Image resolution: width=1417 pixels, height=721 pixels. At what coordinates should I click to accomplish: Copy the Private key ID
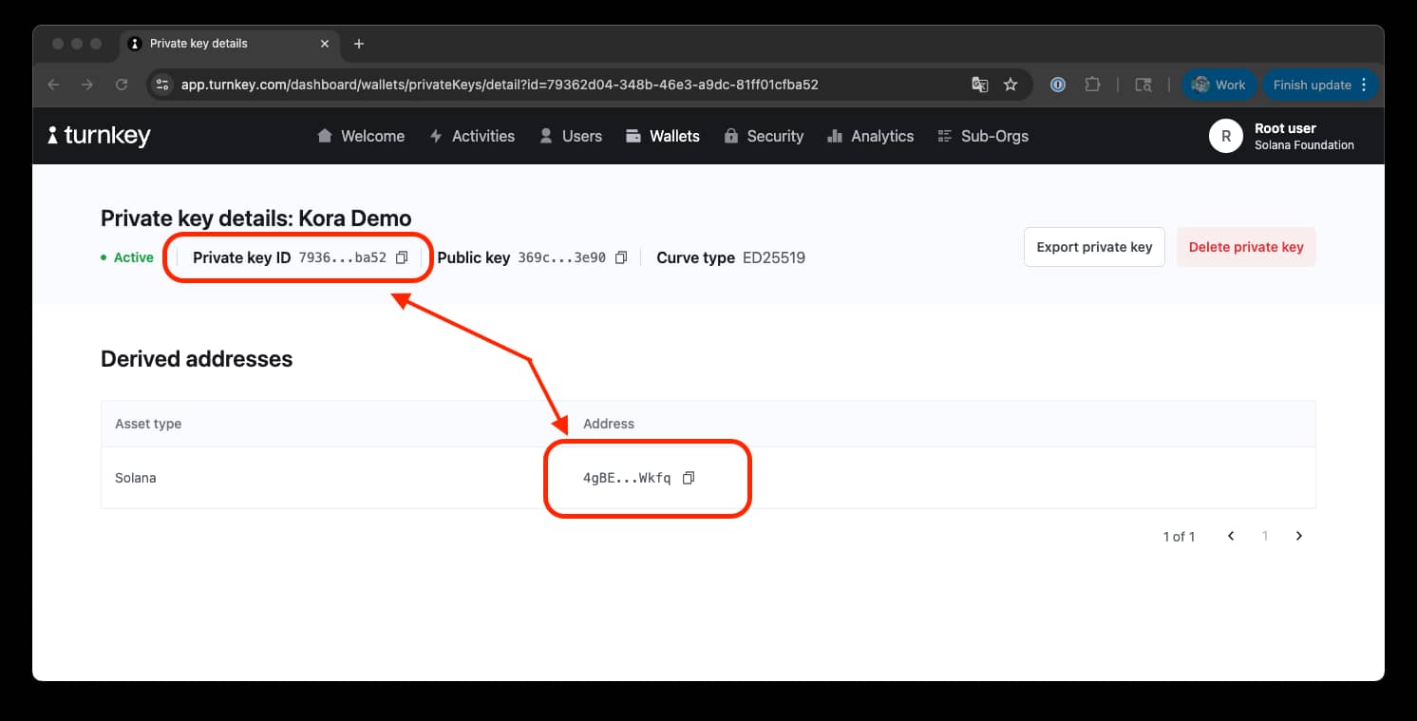point(401,256)
